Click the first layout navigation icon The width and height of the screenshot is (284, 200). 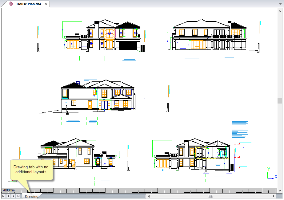3,196
